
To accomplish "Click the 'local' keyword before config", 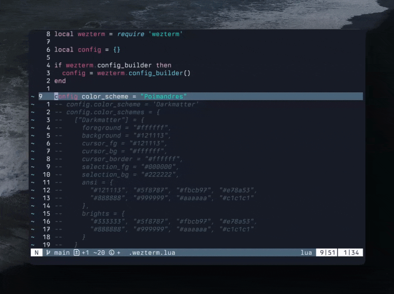I will tap(64, 50).
